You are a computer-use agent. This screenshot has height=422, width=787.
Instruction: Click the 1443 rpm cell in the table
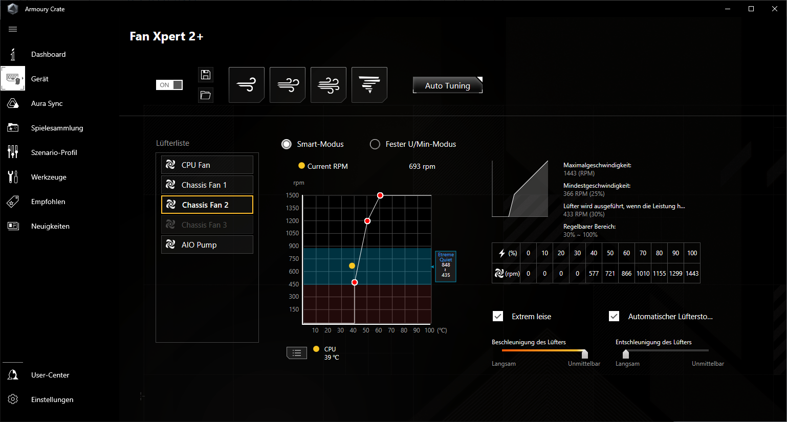coord(692,274)
